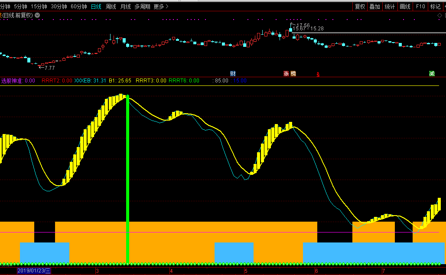
Task: Click the 财 financial event marker icon
Action: [x=233, y=74]
